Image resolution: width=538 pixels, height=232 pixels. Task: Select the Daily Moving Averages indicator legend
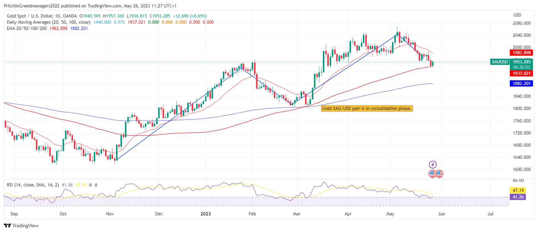tap(49, 22)
